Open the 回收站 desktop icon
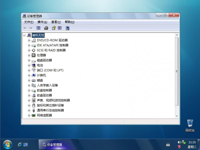Image resolution: width=200 pixels, height=150 pixels. coord(190,126)
